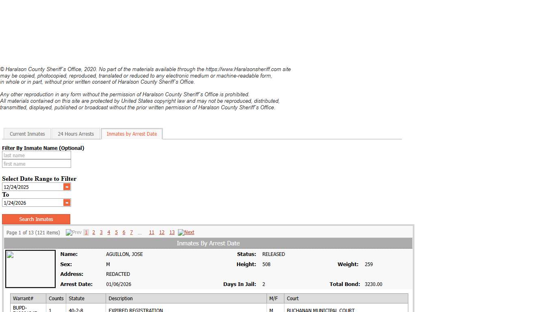The width and height of the screenshot is (555, 312).
Task: Go to results page 5
Action: pyautogui.click(x=116, y=232)
